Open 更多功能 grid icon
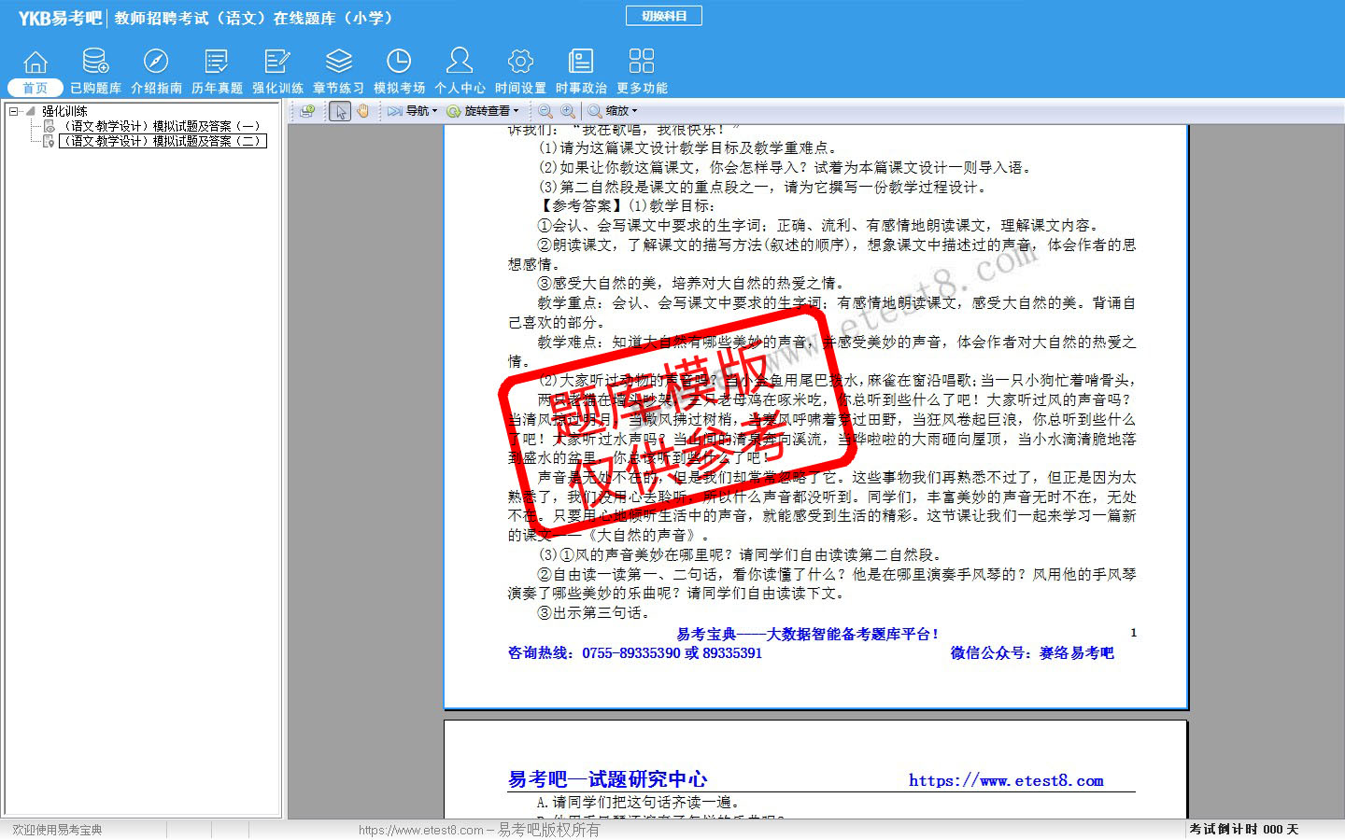The height and width of the screenshot is (840, 1345). [x=642, y=63]
